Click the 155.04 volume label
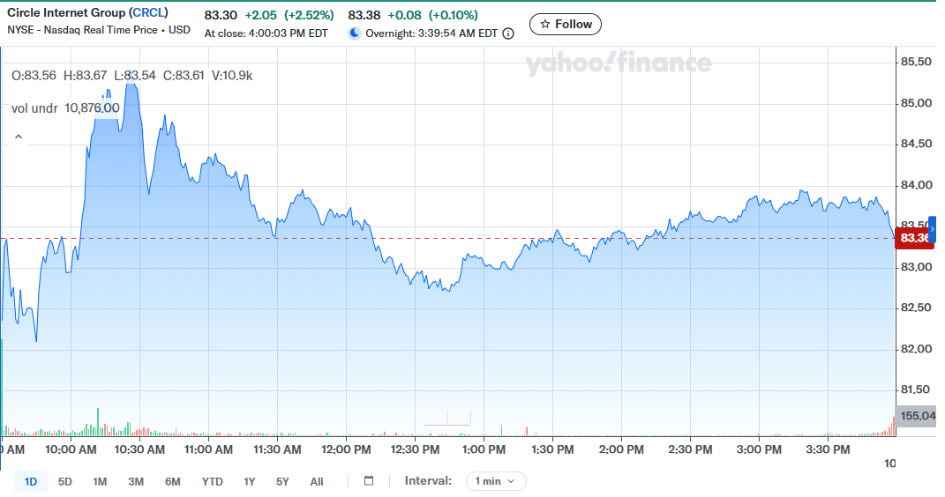 916,416
